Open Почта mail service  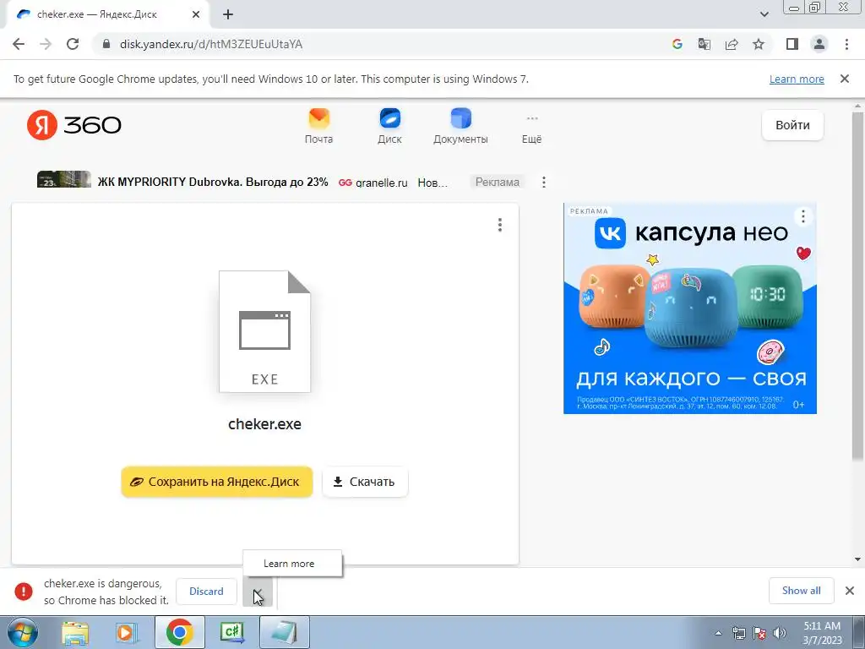click(318, 127)
